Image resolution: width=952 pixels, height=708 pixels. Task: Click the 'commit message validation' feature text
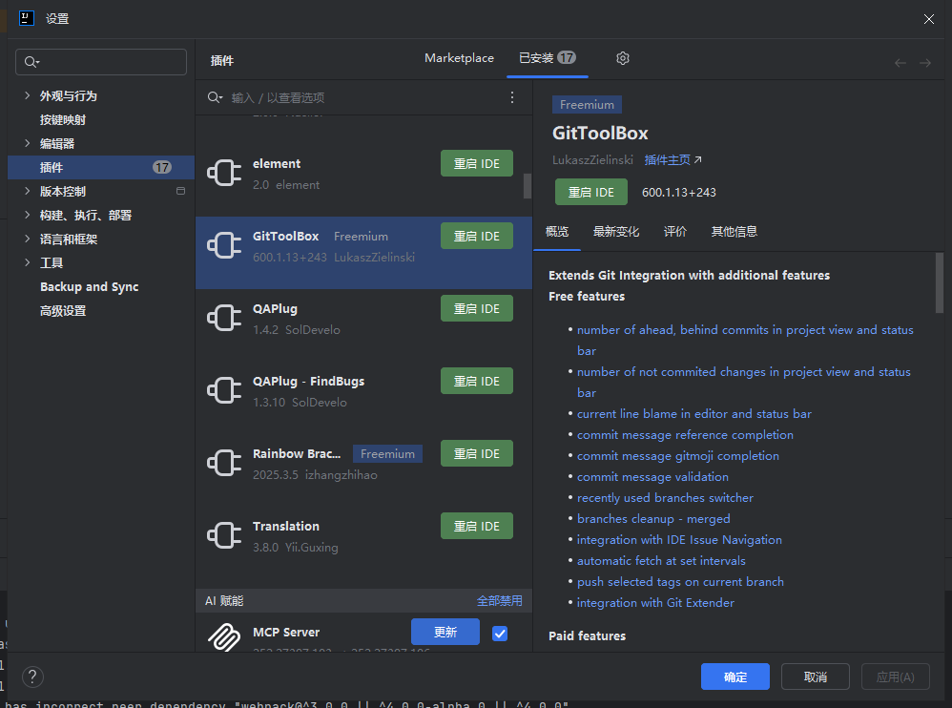tap(652, 477)
